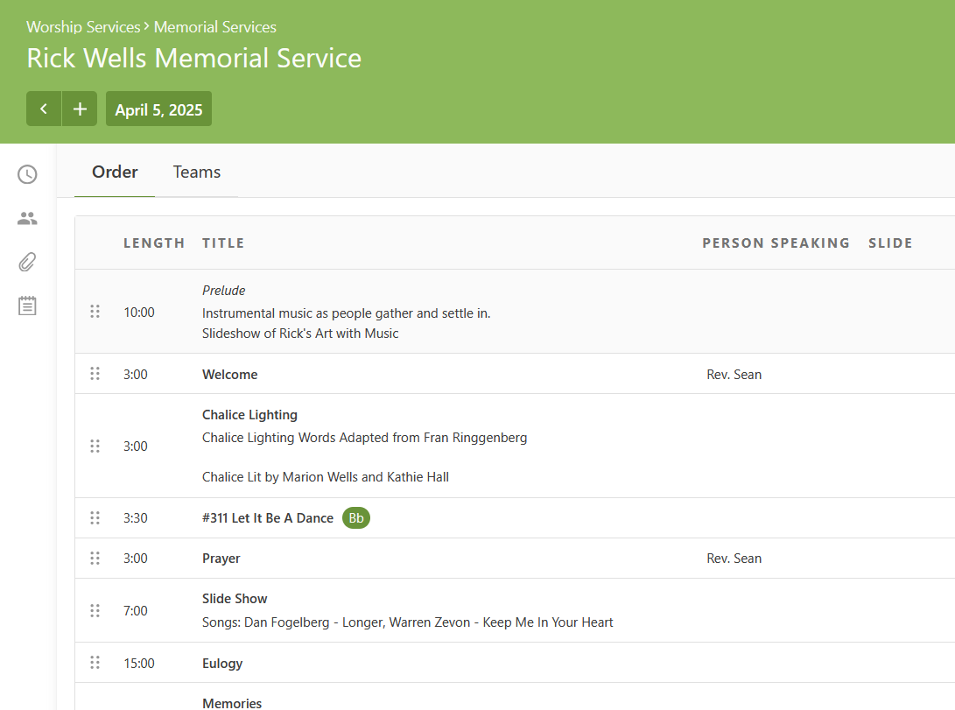
Task: Select the Order tab
Action: click(115, 172)
